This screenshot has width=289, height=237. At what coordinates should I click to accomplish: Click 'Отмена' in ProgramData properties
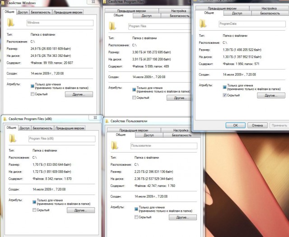pyautogui.click(x=257, y=125)
